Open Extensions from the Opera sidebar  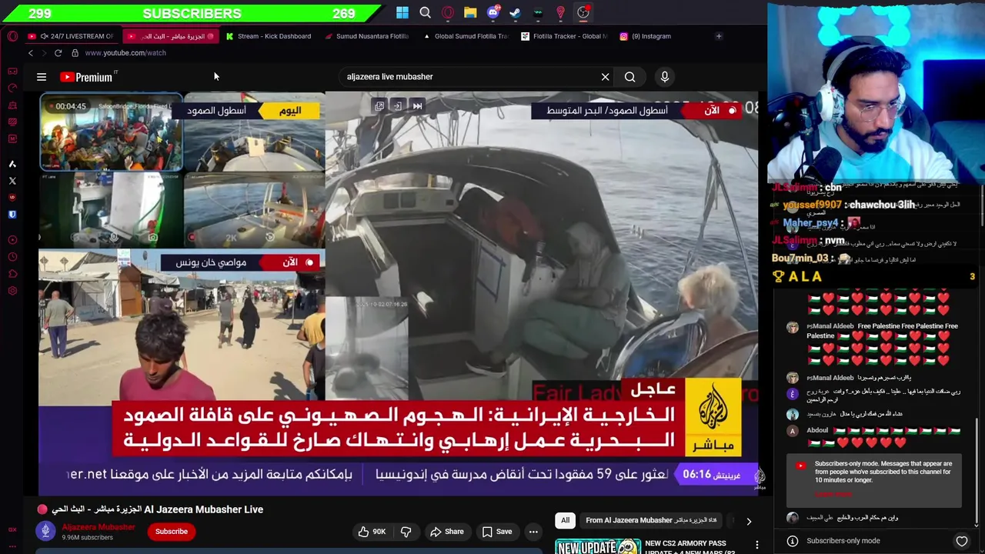[12, 274]
